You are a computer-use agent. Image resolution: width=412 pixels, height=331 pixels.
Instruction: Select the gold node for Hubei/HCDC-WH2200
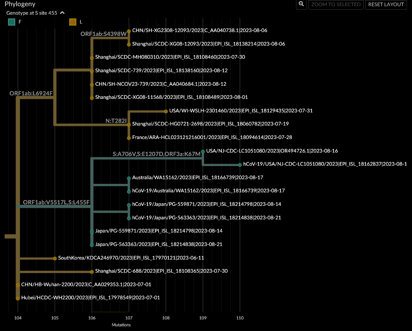click(x=18, y=298)
